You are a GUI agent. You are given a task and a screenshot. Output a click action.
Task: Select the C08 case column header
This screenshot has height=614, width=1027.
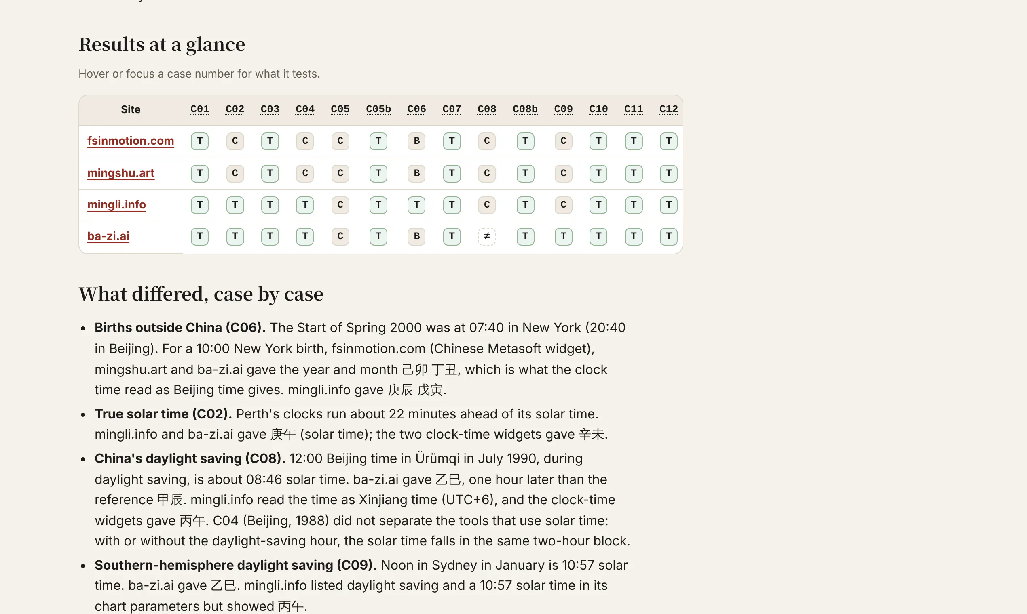coord(486,109)
